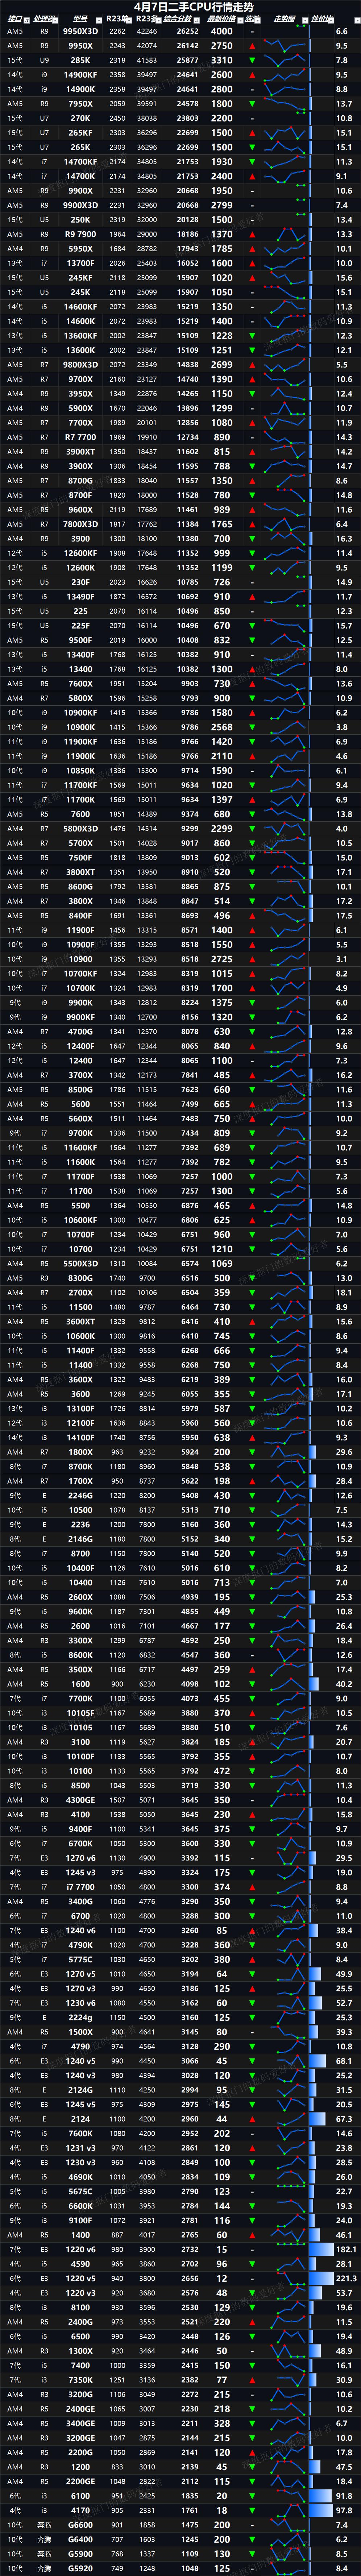Click the green down arrow for 285K

pyautogui.click(x=252, y=60)
